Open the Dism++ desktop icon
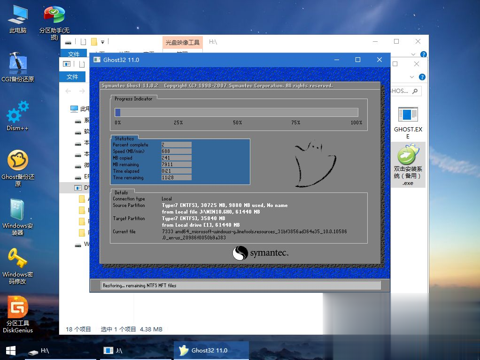480x360 pixels. [18, 116]
